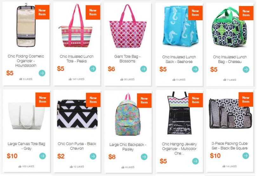The image size is (257, 176).
Task: Click arrow button for Packing Cube Set
Action: coord(246,156)
